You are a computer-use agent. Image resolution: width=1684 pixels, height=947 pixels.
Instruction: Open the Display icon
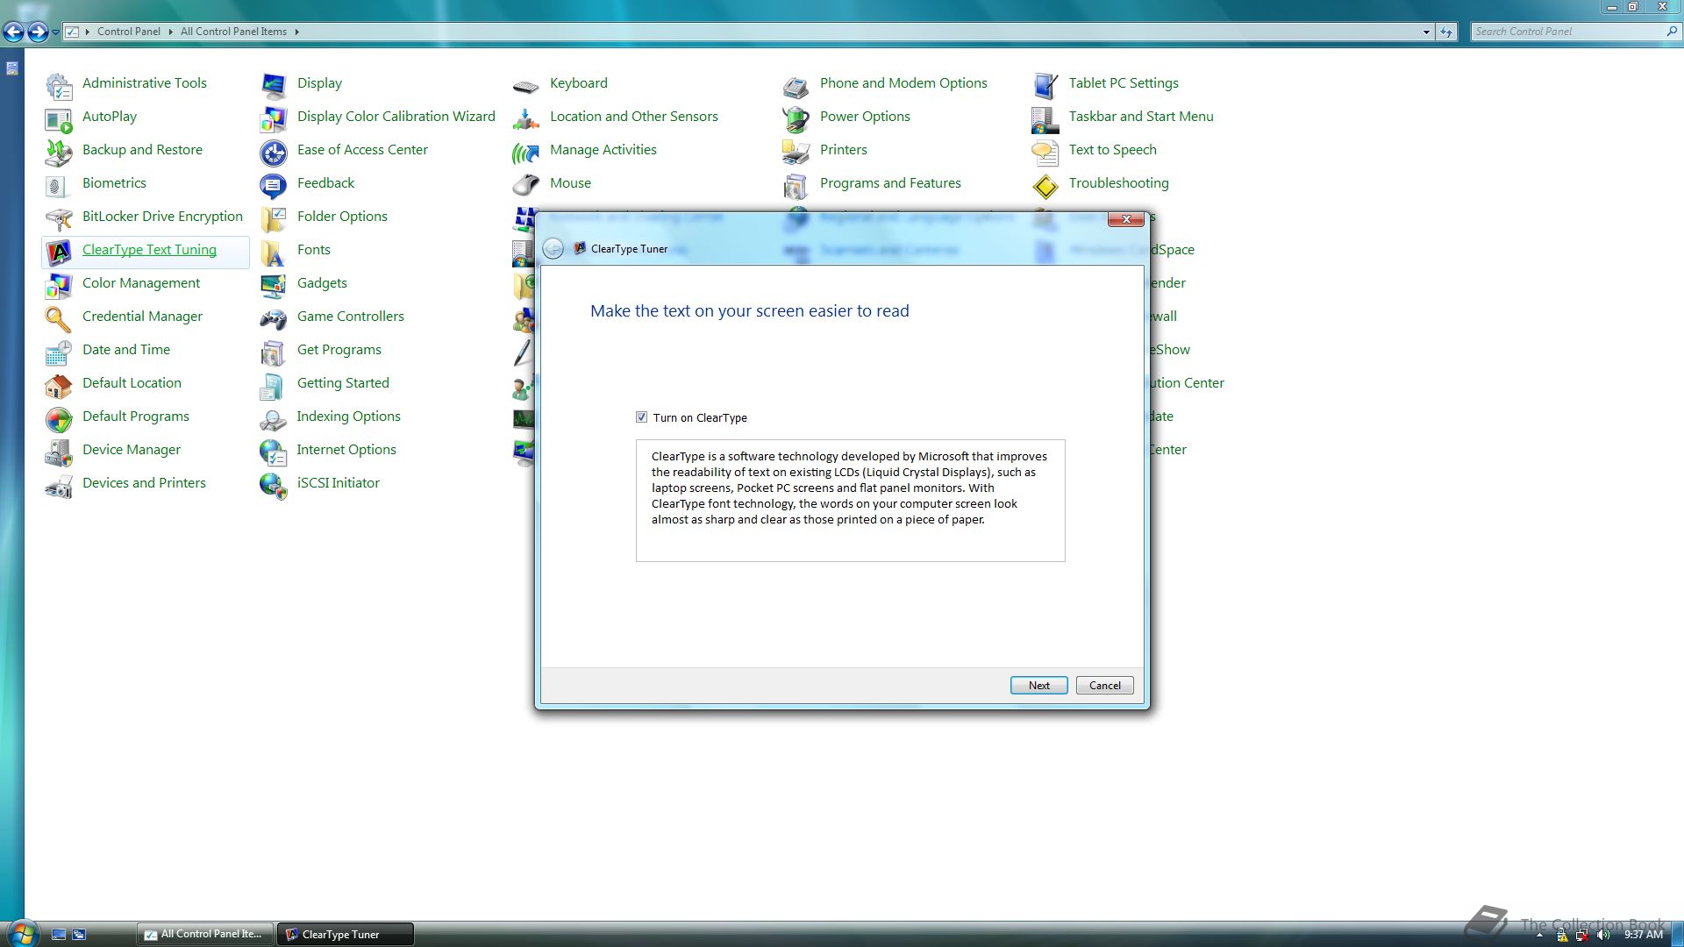[x=274, y=86]
